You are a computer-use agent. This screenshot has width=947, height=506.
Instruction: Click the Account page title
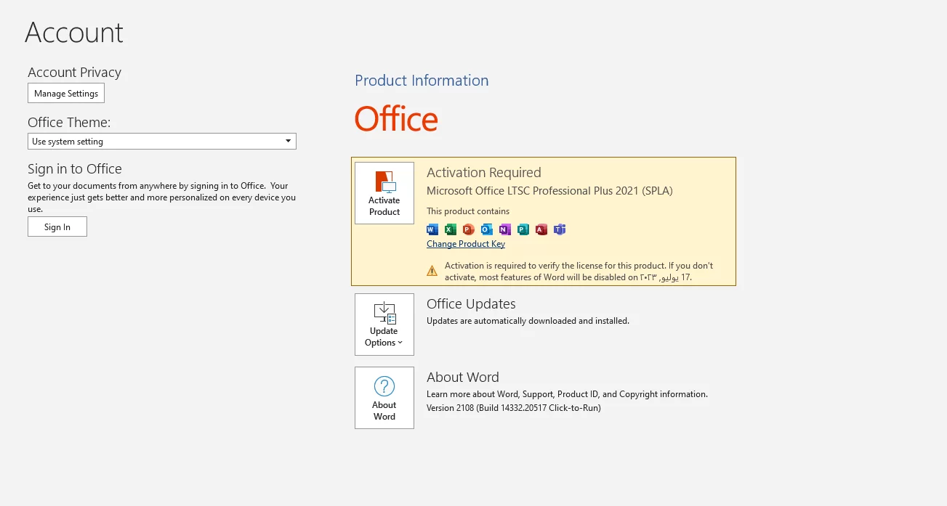[x=74, y=33]
